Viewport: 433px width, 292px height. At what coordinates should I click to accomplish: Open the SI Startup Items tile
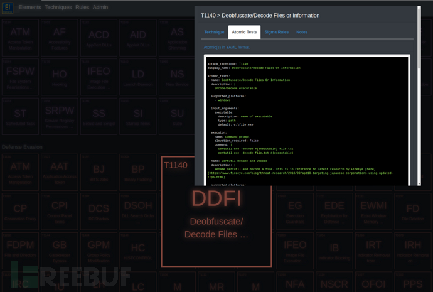point(138,116)
